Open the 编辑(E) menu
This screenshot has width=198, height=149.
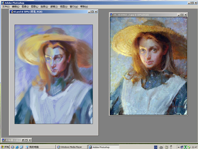16,7
